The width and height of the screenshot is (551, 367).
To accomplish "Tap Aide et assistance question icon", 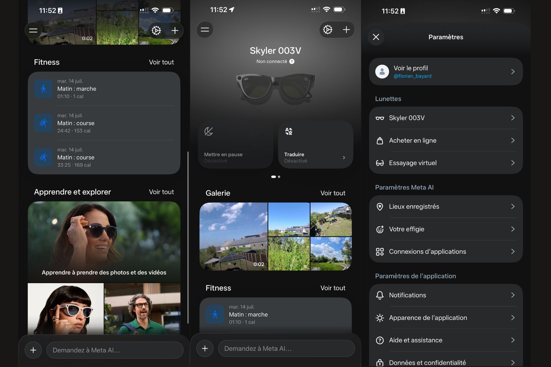I will (x=380, y=340).
